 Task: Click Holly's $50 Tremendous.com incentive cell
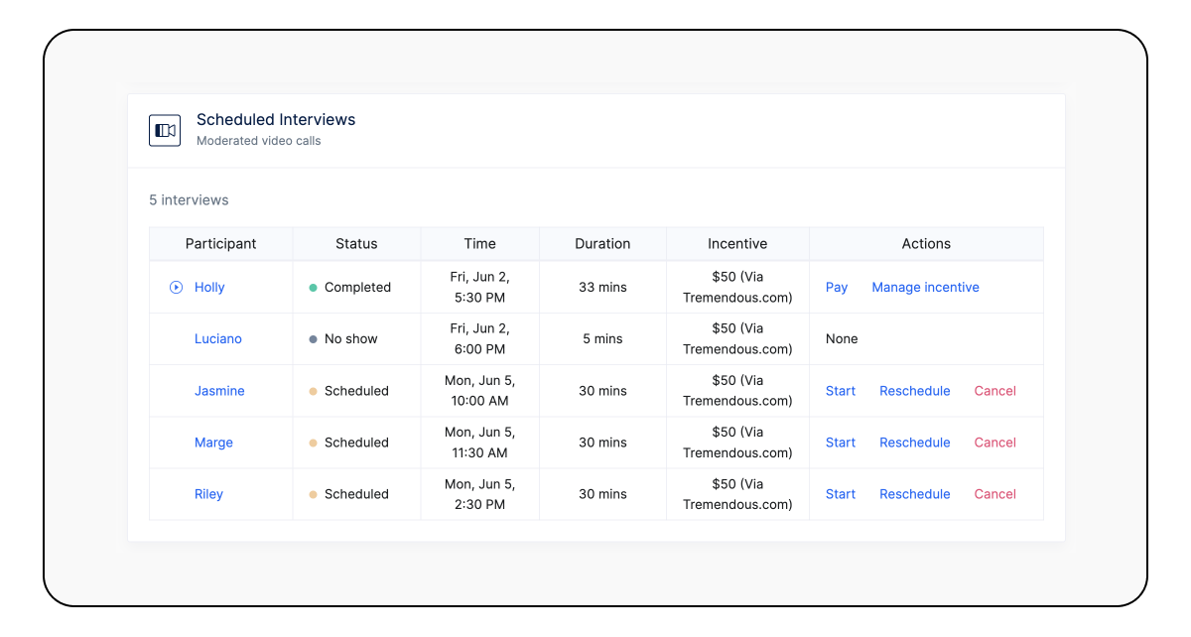(x=737, y=288)
